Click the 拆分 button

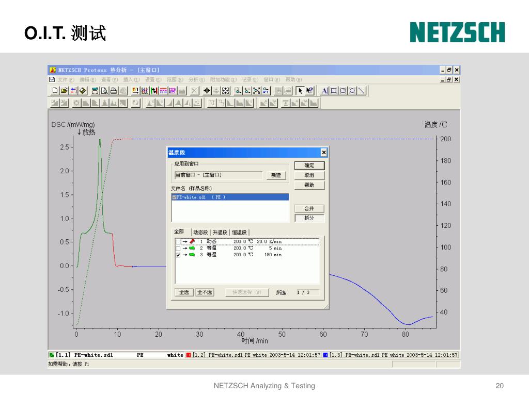(x=309, y=218)
